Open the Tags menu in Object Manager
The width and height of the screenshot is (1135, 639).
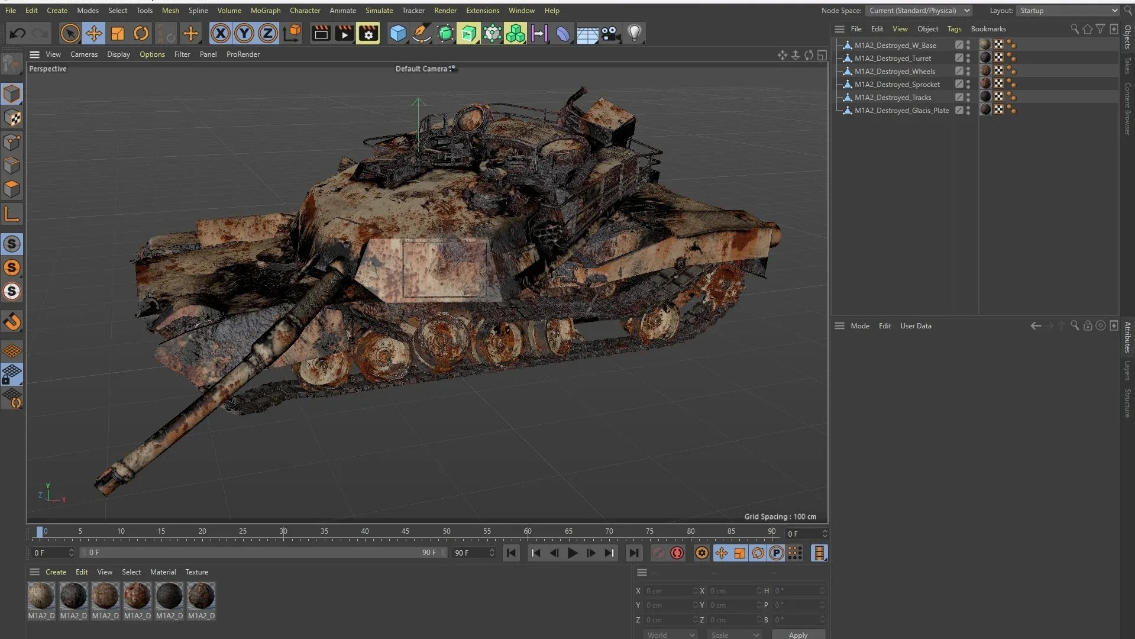click(x=954, y=29)
